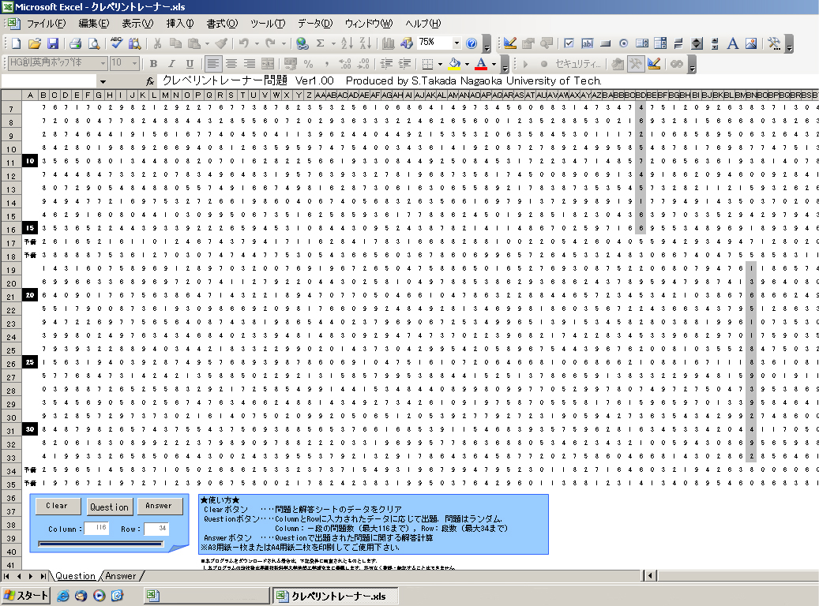Toggle bold formatting

click(x=153, y=64)
